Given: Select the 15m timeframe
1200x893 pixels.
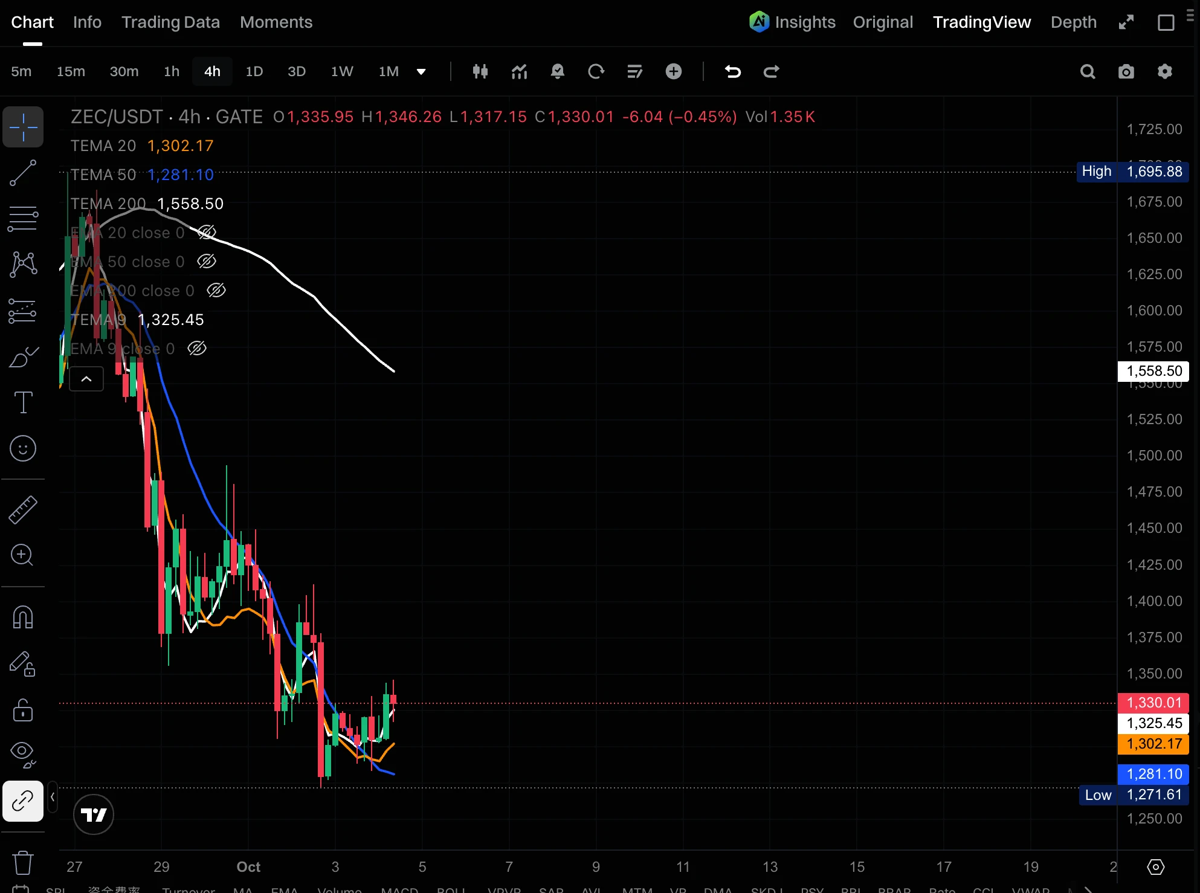Looking at the screenshot, I should pos(71,71).
